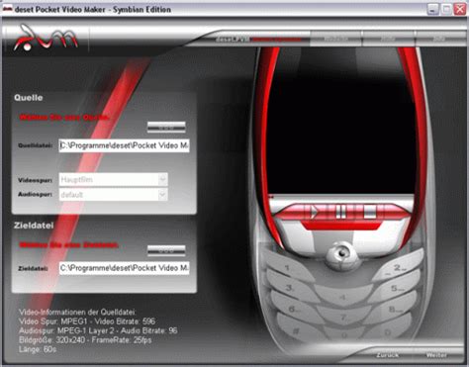Click the 'Quelle' section heading
Image resolution: width=469 pixels, height=367 pixels.
(x=29, y=98)
